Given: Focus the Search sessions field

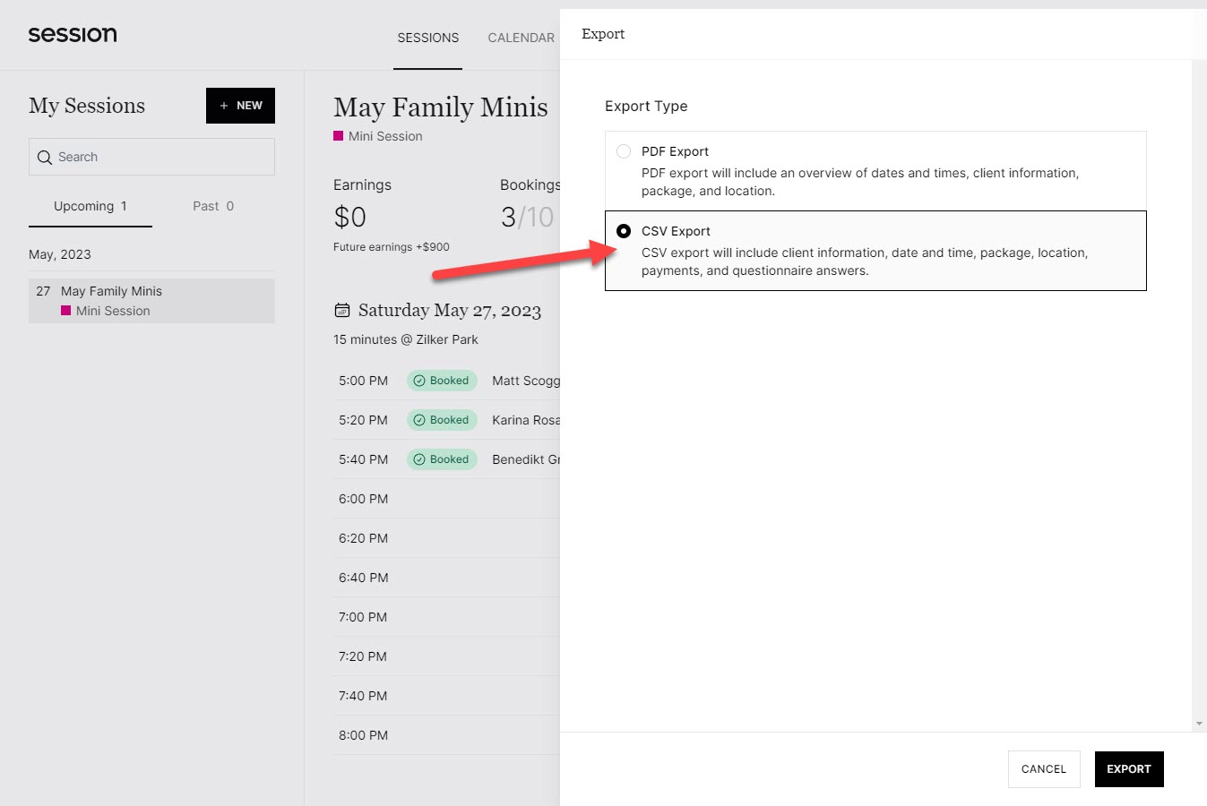Looking at the screenshot, I should click(151, 157).
